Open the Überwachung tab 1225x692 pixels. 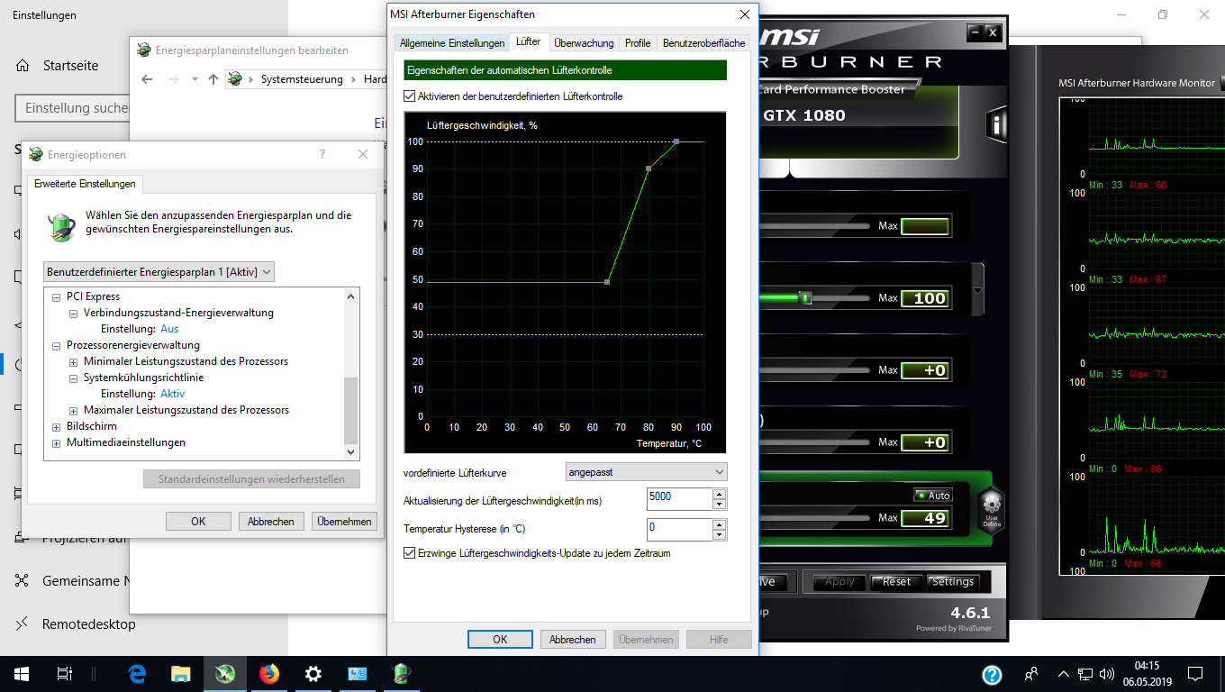pos(584,43)
